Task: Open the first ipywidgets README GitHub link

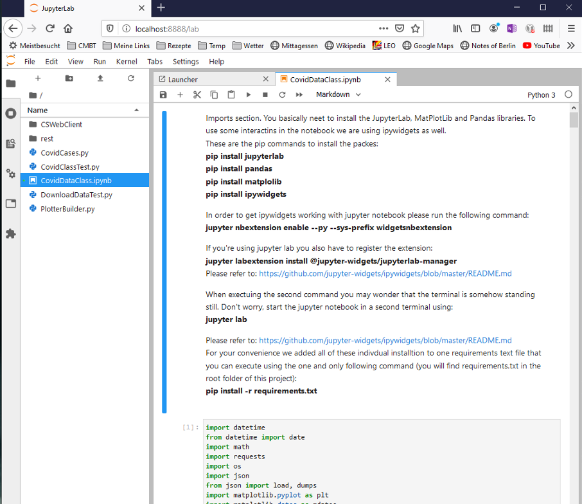Action: [x=385, y=273]
